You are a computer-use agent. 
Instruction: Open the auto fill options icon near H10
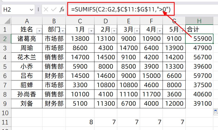[216, 112]
